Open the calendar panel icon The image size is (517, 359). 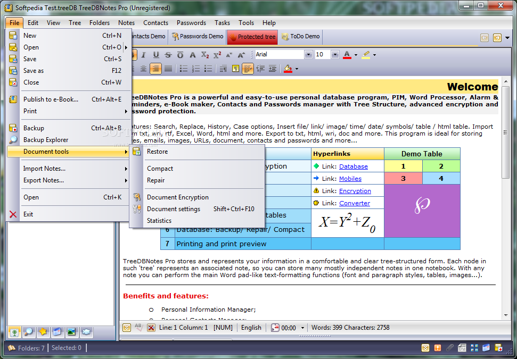point(58,332)
